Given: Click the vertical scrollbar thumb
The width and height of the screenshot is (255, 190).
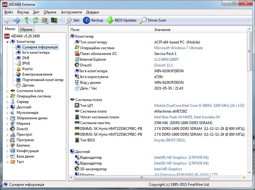Looking at the screenshot, I should click(x=249, y=51).
